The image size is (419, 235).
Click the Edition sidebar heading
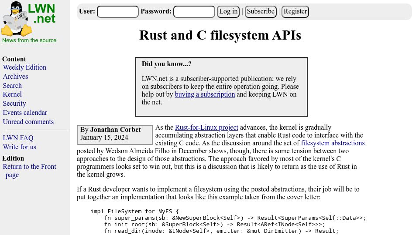point(13,158)
